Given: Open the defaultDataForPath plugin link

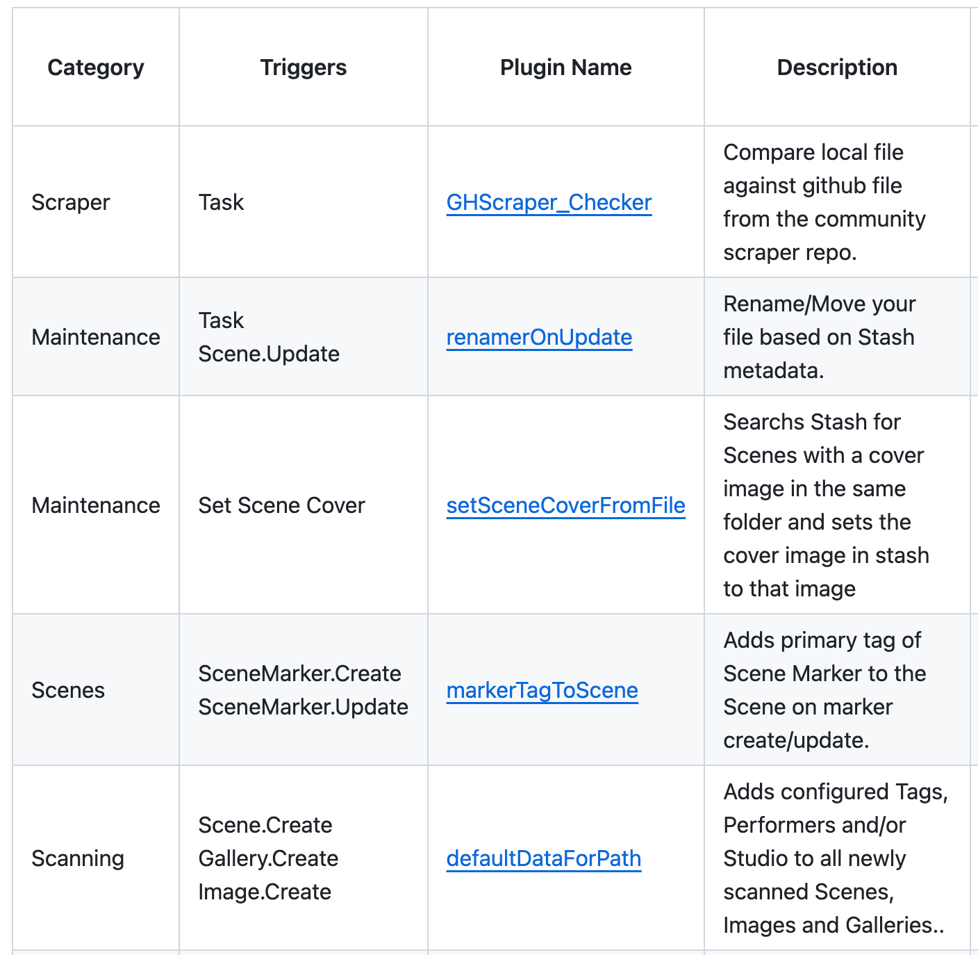Looking at the screenshot, I should [543, 858].
